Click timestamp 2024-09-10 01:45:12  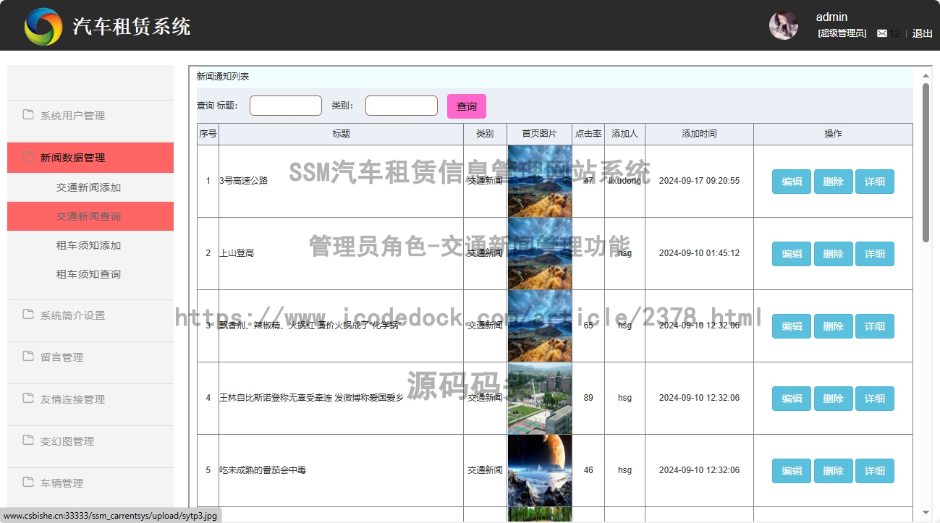[699, 253]
